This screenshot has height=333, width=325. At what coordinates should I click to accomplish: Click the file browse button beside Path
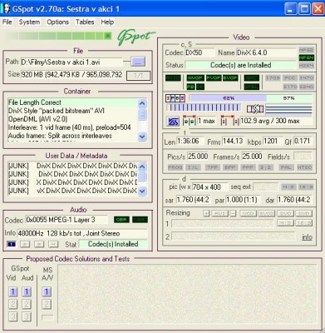pyautogui.click(x=138, y=62)
